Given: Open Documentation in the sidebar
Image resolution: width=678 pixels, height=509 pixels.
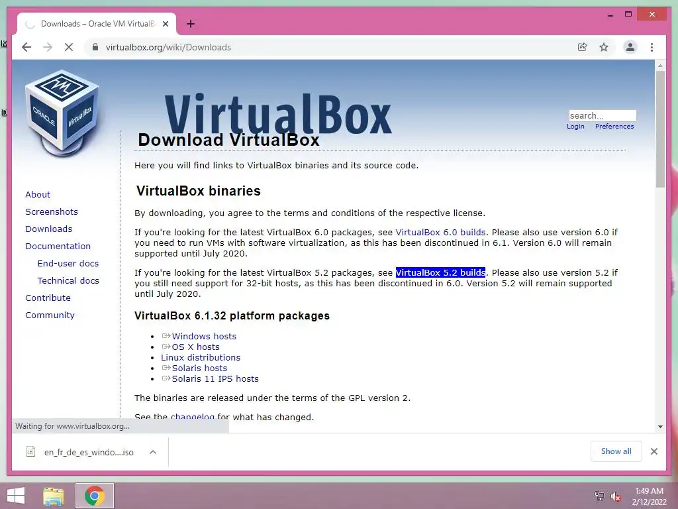Looking at the screenshot, I should coord(58,247).
